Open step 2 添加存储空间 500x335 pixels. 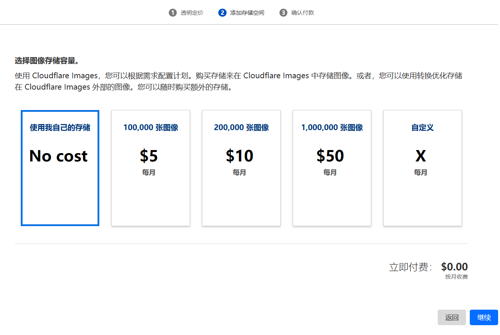coord(241,13)
